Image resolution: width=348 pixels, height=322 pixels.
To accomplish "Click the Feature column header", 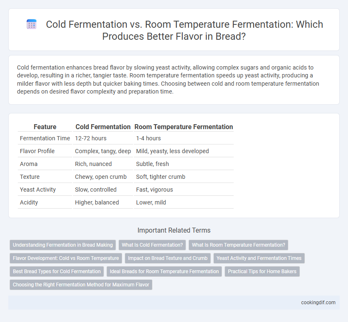I will [45, 127].
